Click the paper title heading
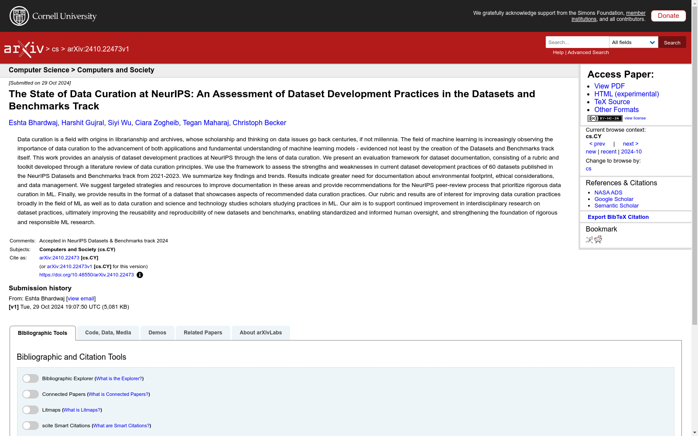 272,100
